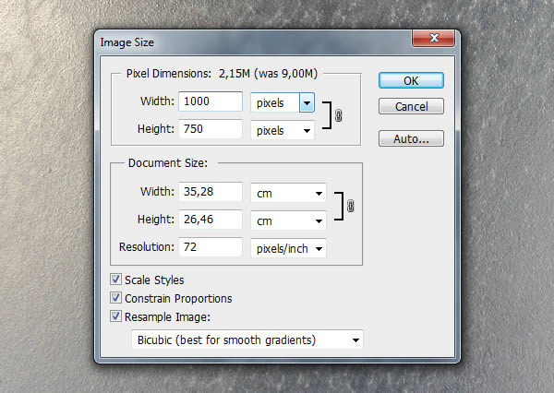
Task: Click the pixel Width field showing 1000
Action: click(x=211, y=102)
